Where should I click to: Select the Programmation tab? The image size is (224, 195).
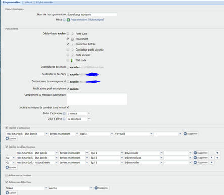tap(12, 2)
